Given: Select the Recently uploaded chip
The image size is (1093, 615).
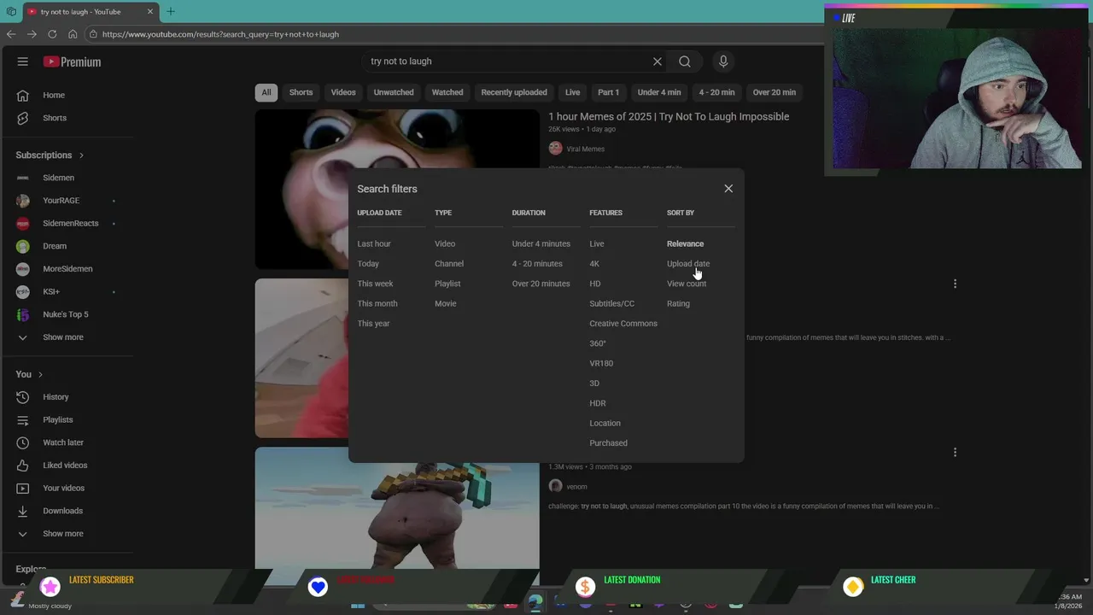Looking at the screenshot, I should 514,92.
